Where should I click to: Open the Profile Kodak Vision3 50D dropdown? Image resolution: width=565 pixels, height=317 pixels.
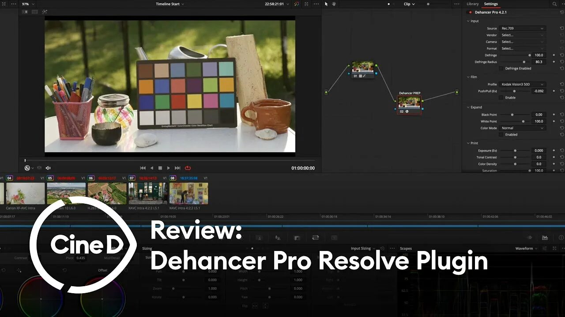tap(523, 84)
